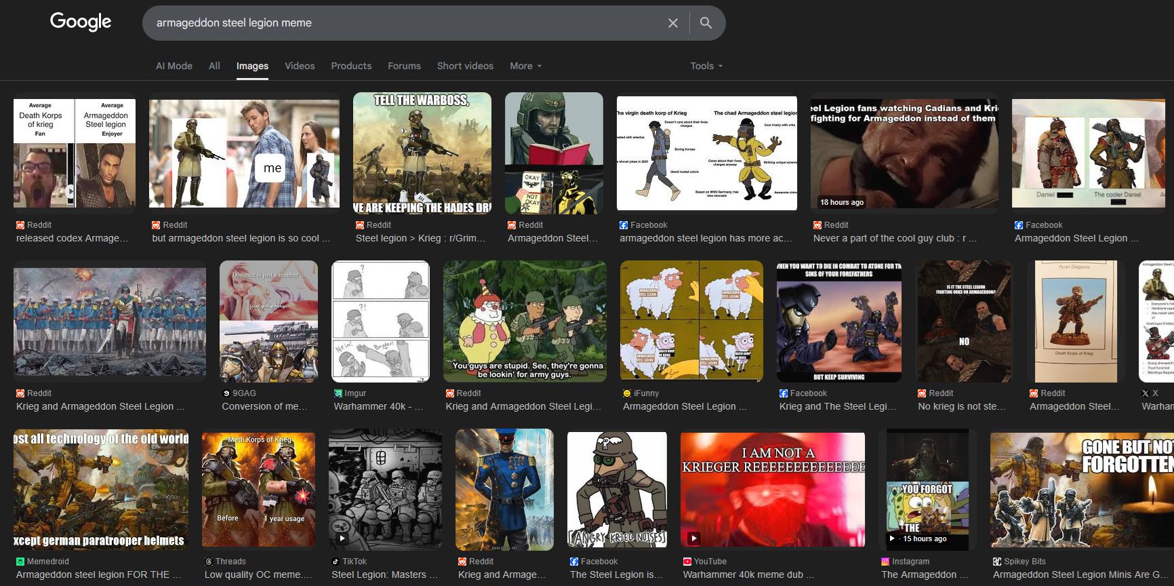Switch to the AI Mode tab

(174, 66)
